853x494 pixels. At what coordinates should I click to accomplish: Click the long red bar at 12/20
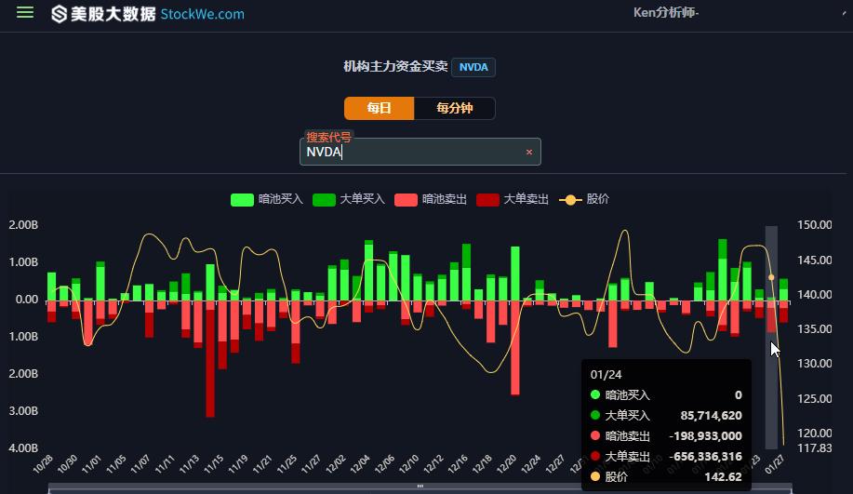[x=515, y=348]
